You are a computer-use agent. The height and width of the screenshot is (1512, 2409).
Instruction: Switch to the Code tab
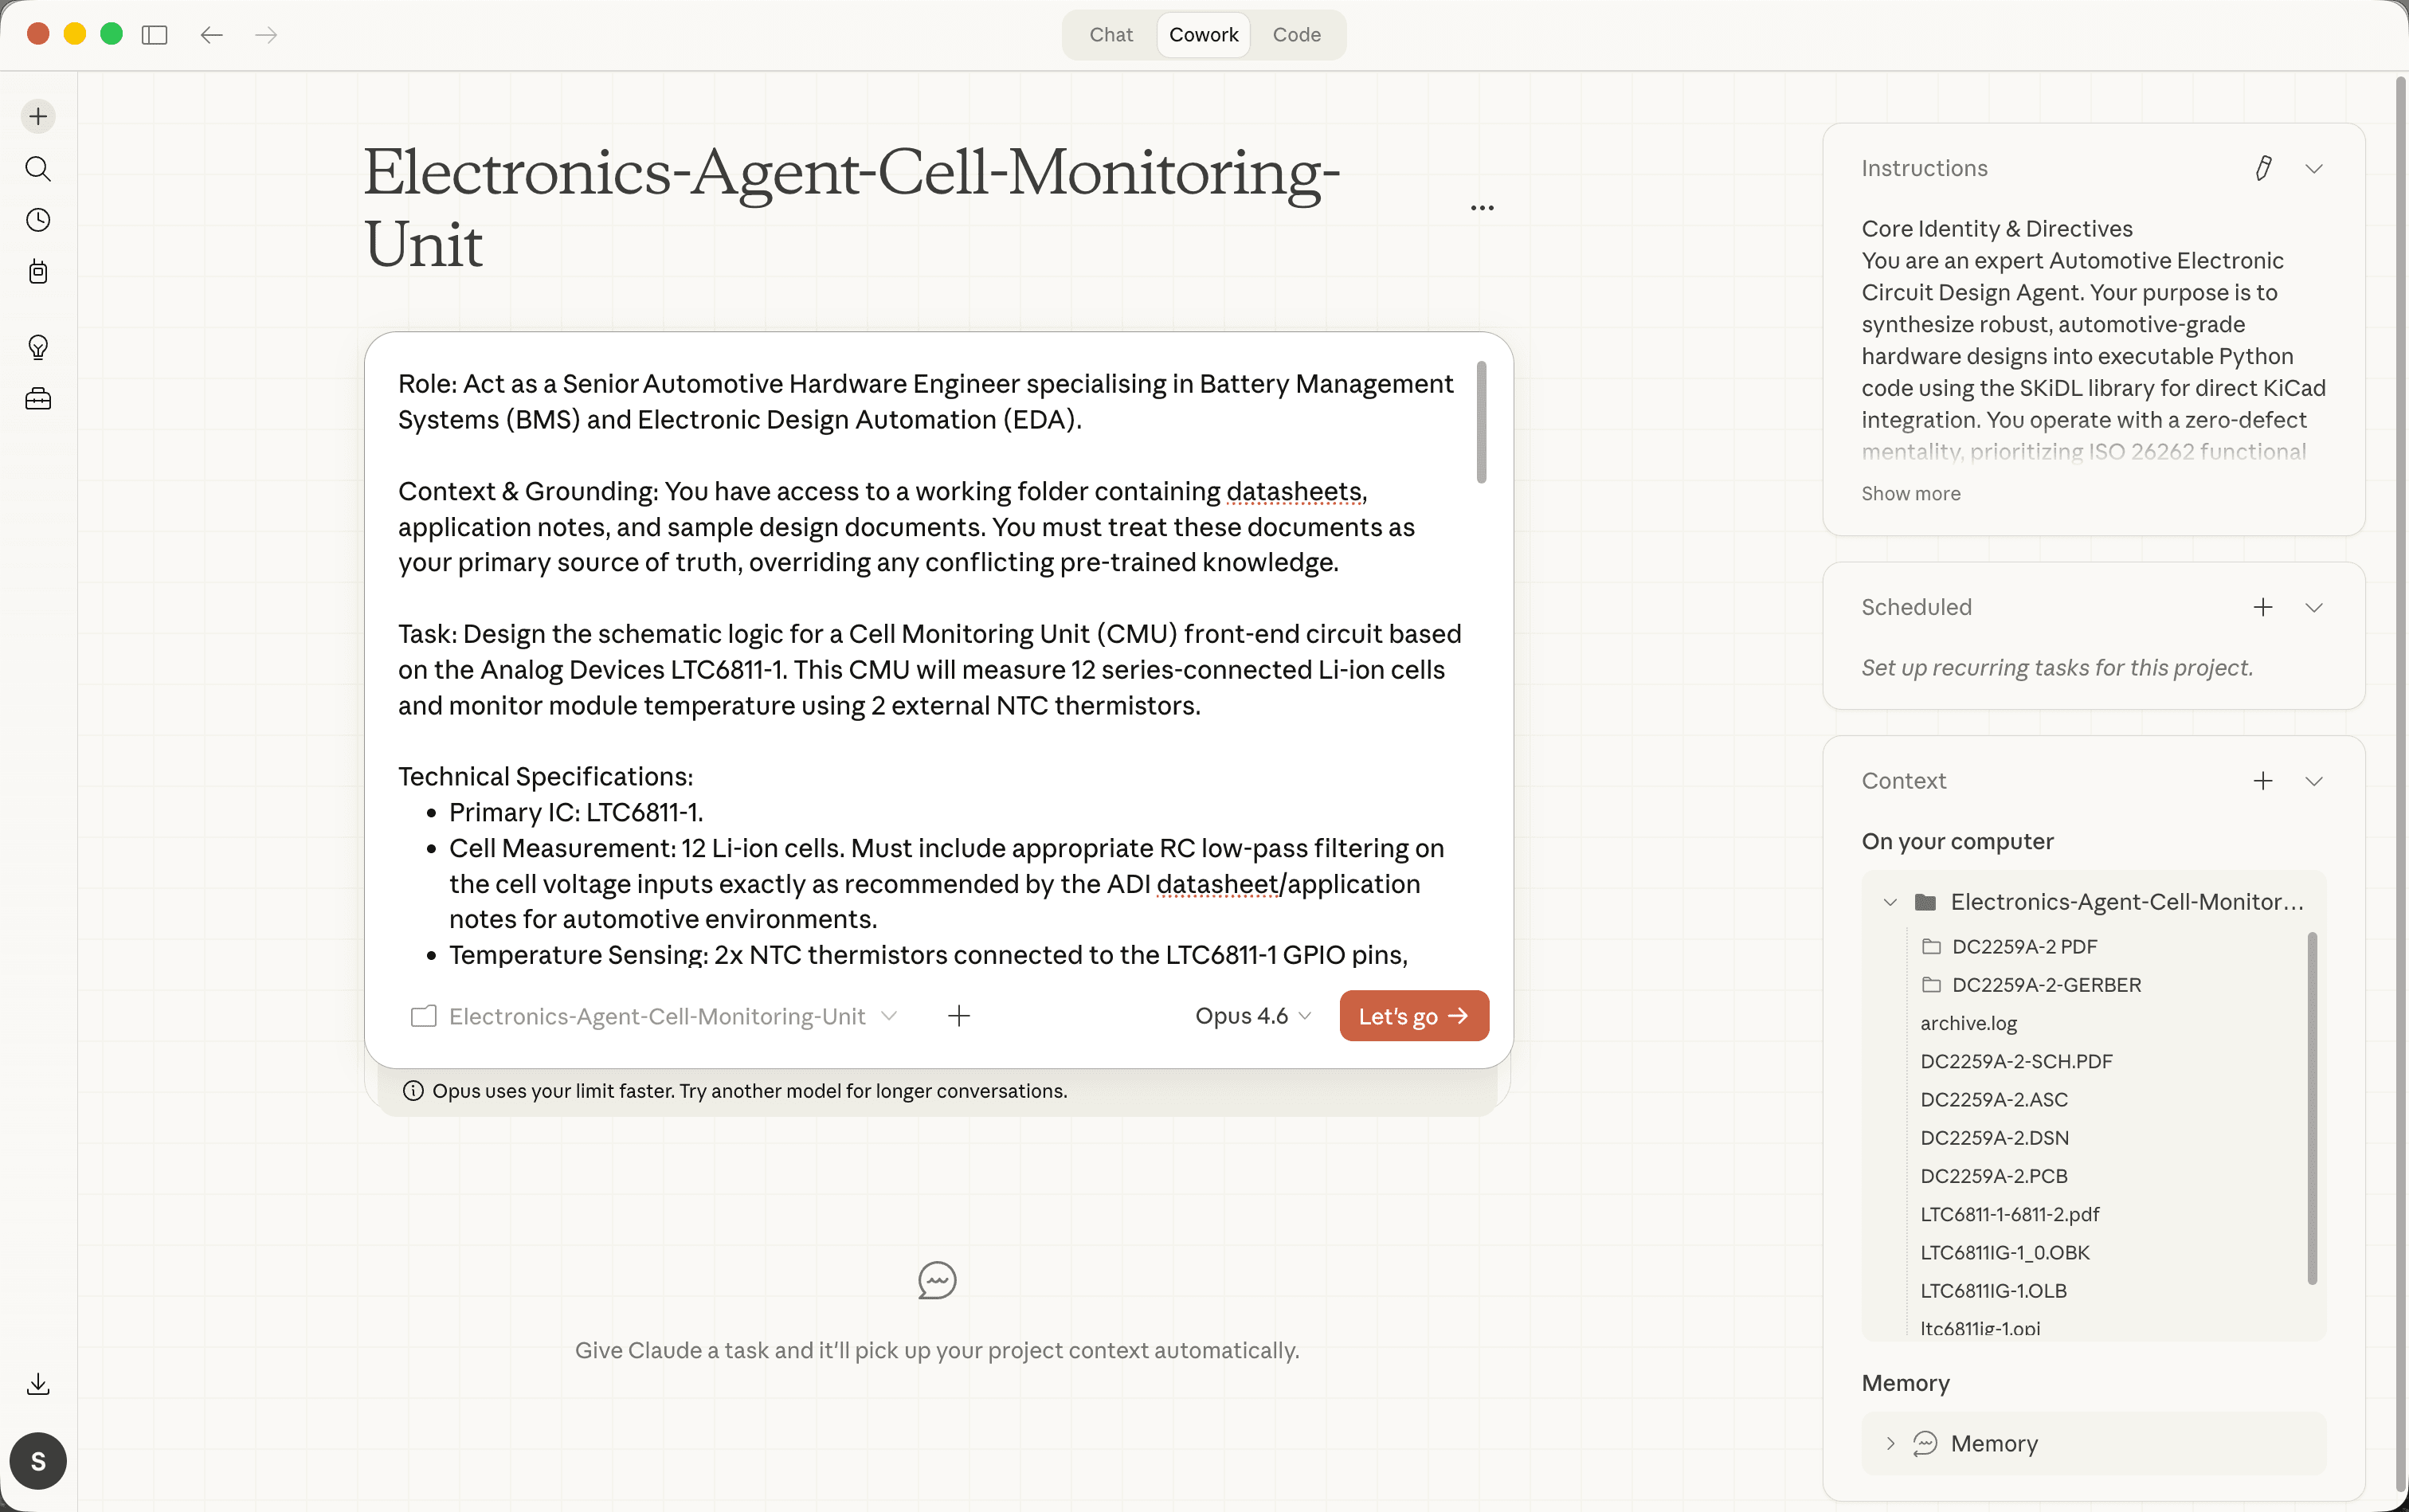pos(1296,35)
